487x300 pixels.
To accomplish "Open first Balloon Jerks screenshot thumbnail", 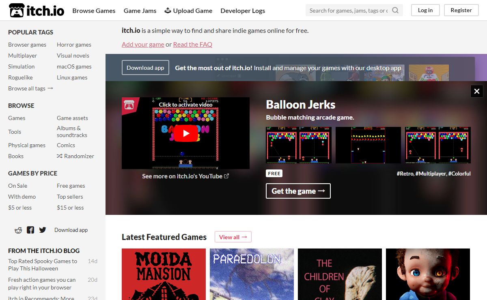I will pos(299,145).
